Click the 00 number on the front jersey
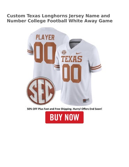129x167 pixels. (x=72, y=73)
